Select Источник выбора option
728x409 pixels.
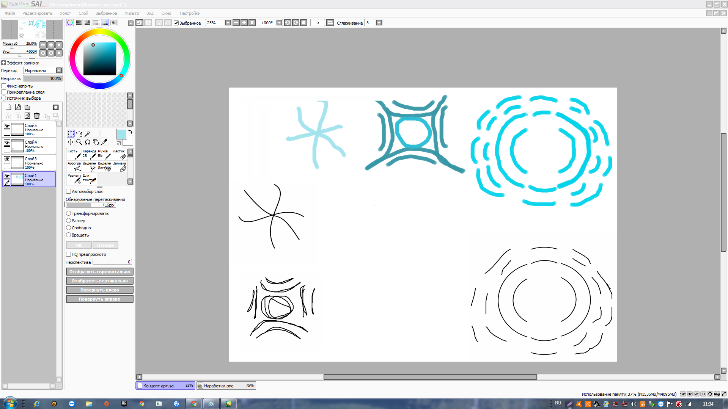[x=4, y=98]
